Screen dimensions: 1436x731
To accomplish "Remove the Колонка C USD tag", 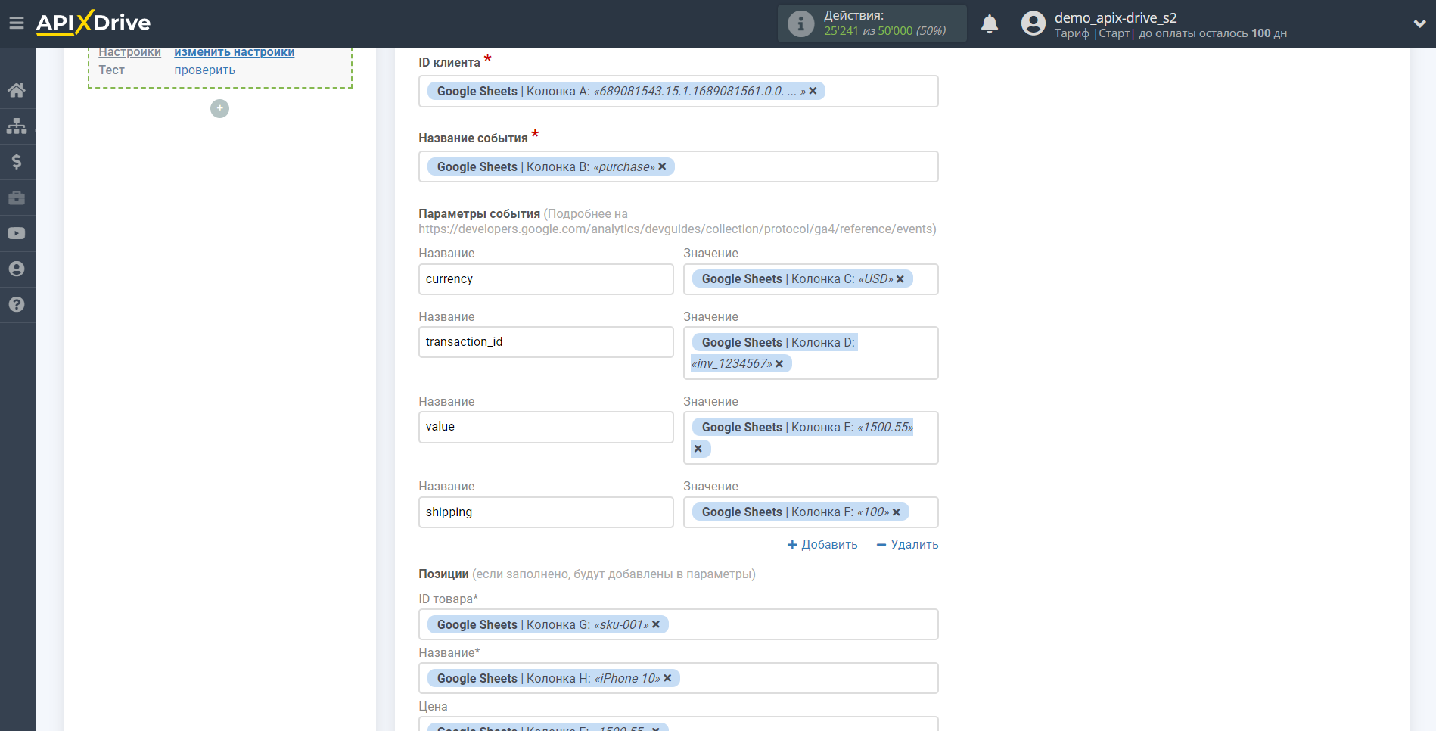I will tap(900, 279).
